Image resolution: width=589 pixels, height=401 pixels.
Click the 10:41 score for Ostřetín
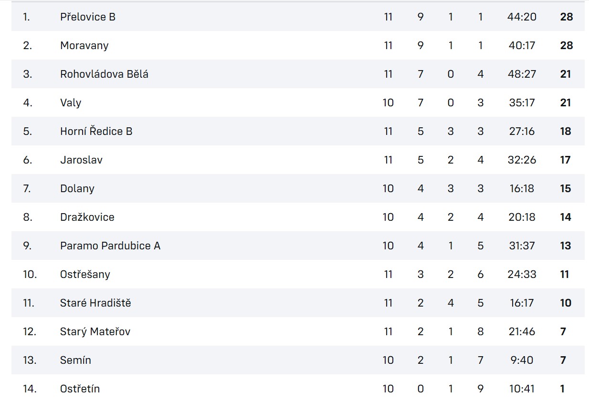click(x=522, y=389)
